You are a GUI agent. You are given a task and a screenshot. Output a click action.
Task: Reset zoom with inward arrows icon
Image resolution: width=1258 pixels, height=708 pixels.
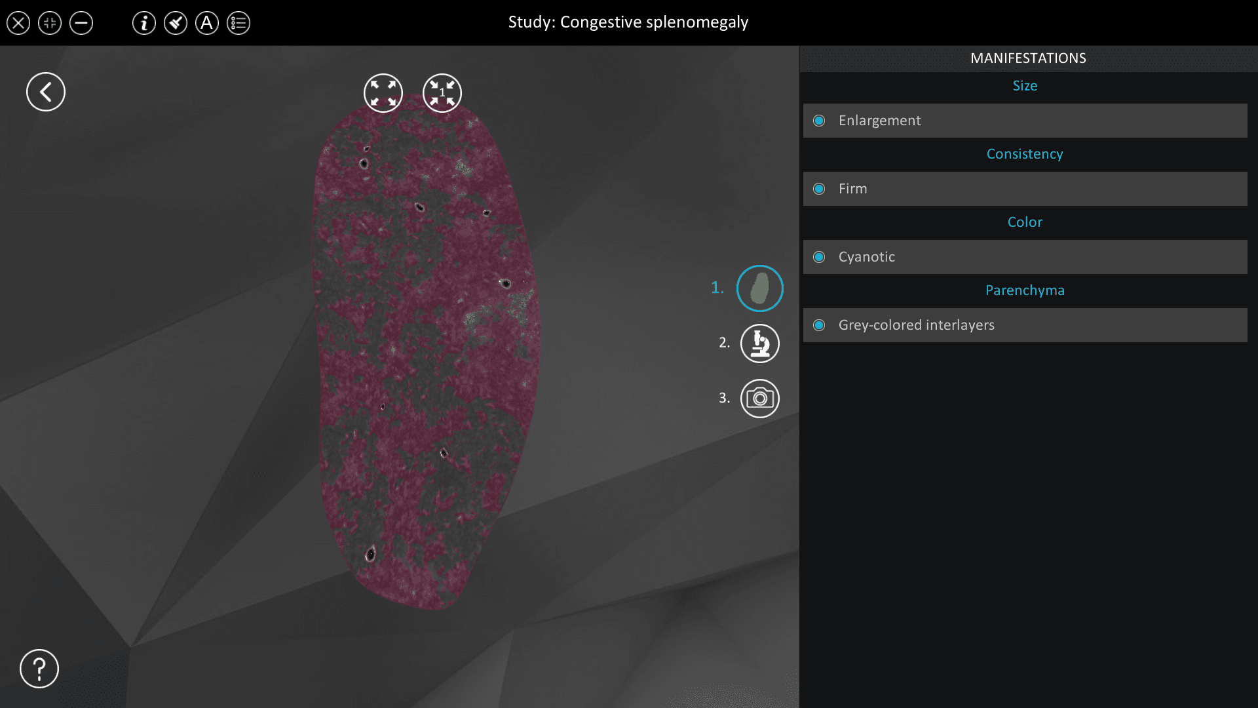pyautogui.click(x=442, y=93)
